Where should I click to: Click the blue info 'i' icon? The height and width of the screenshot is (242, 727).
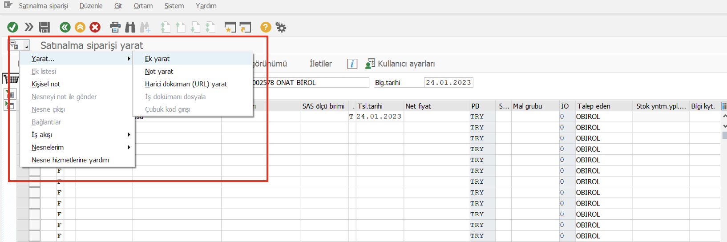pos(352,64)
